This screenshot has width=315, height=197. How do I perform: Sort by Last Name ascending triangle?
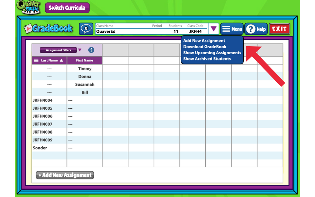[62, 60]
